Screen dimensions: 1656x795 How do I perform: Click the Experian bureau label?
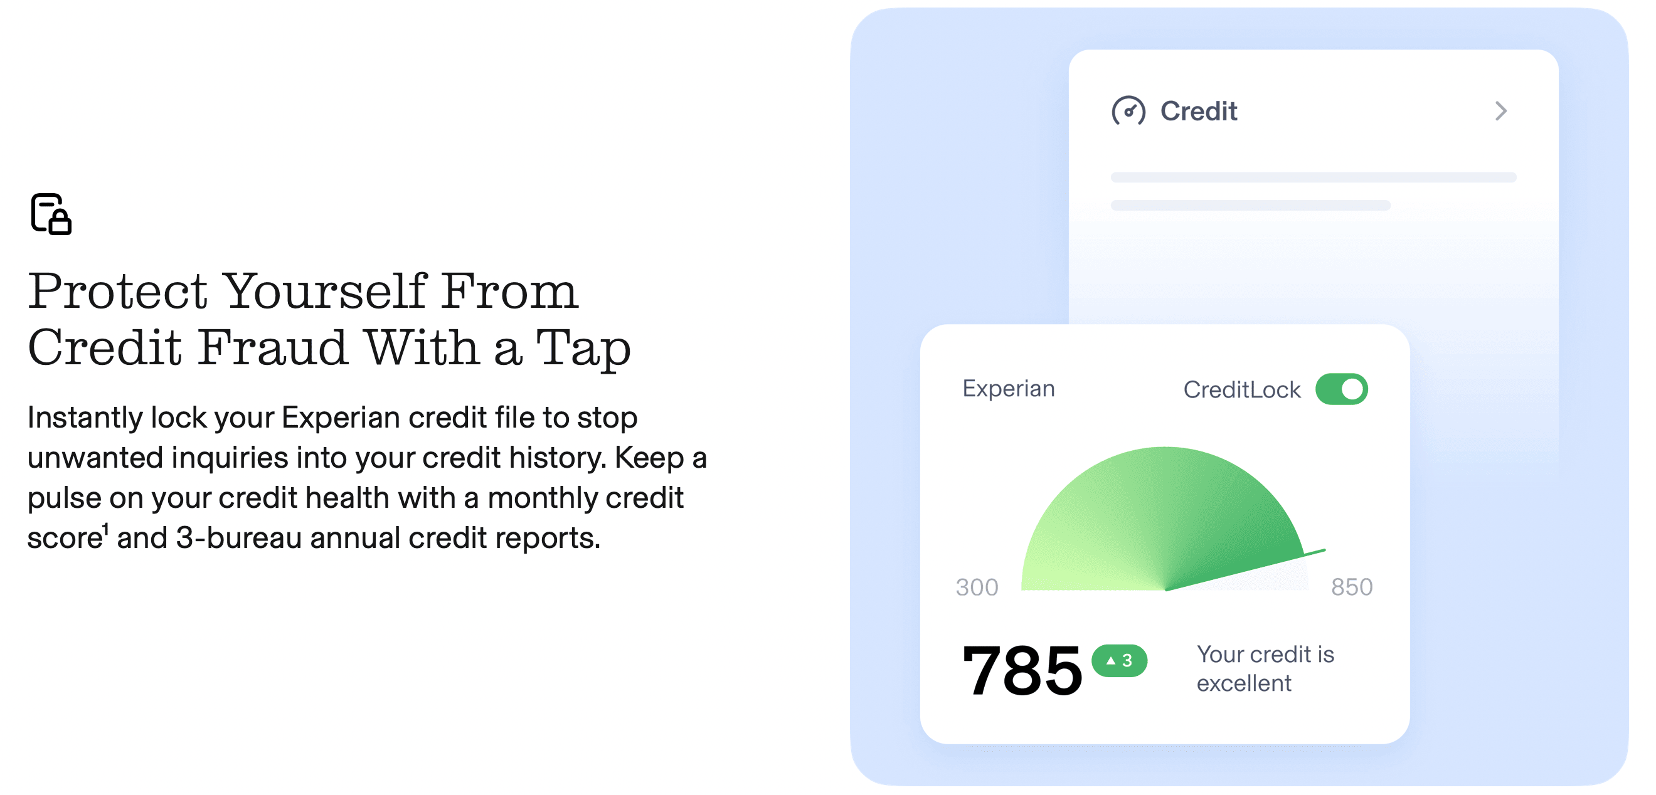pyautogui.click(x=1009, y=388)
